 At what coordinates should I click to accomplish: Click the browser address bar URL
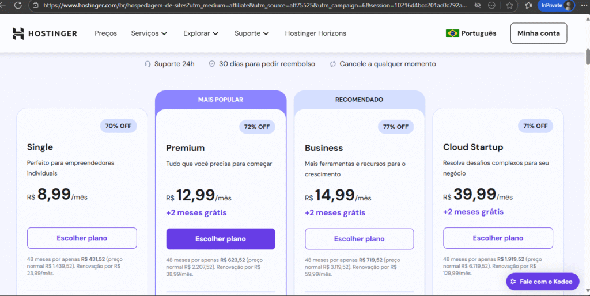tap(255, 6)
